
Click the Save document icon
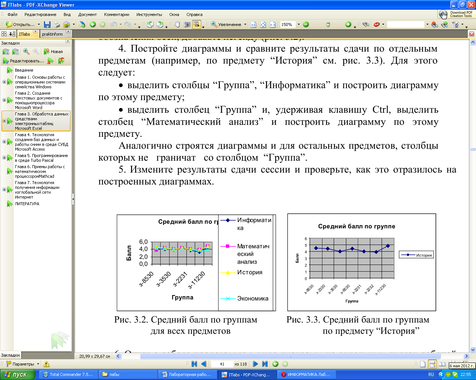coord(47,24)
